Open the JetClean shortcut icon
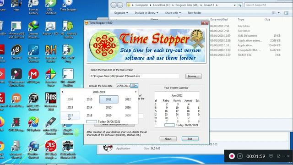This screenshot has height=165, width=293. pos(33,54)
